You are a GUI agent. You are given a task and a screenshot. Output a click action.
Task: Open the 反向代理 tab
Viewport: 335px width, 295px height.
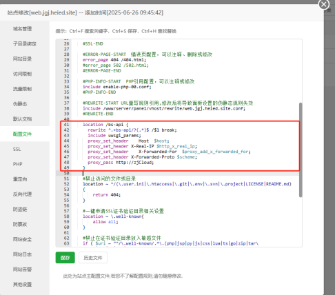click(22, 194)
